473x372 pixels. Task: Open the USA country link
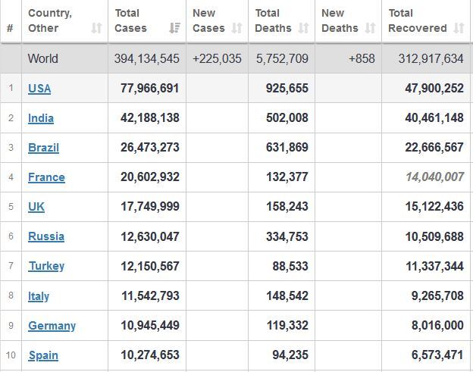(39, 89)
